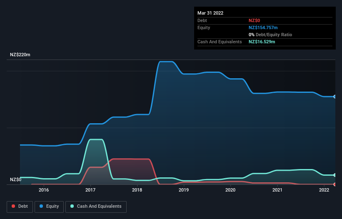Image resolution: width=342 pixels, height=219 pixels.
Task: Toggle the Cash And Equivalents legend button
Action: point(96,207)
